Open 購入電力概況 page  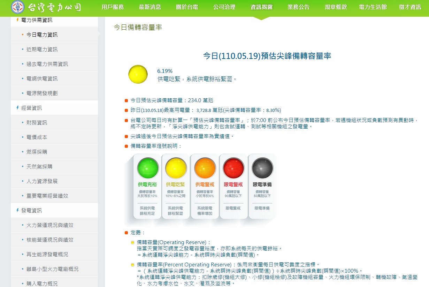[x=42, y=284]
